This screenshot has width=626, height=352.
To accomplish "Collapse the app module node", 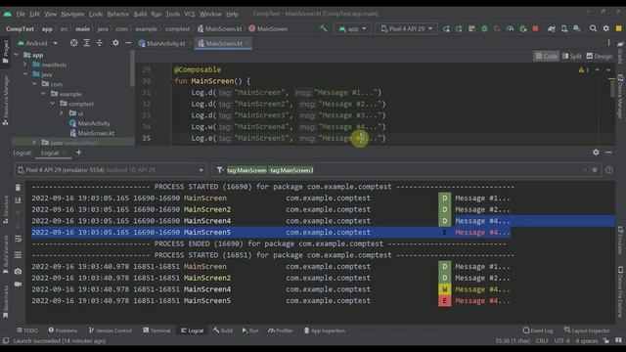I will tap(17, 55).
